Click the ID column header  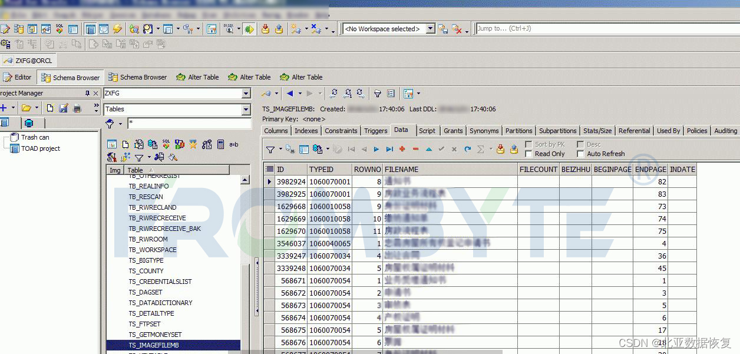click(291, 169)
